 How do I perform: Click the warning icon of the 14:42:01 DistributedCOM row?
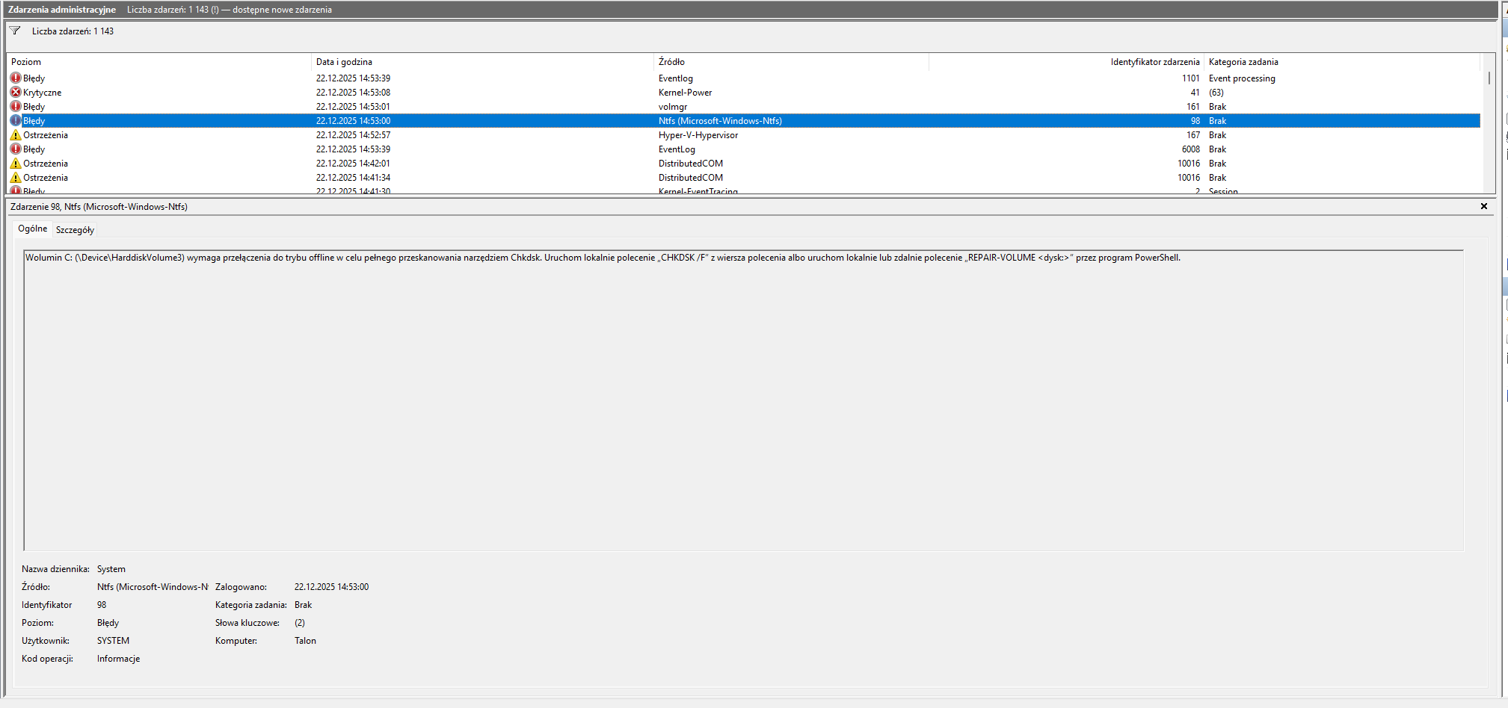click(16, 163)
